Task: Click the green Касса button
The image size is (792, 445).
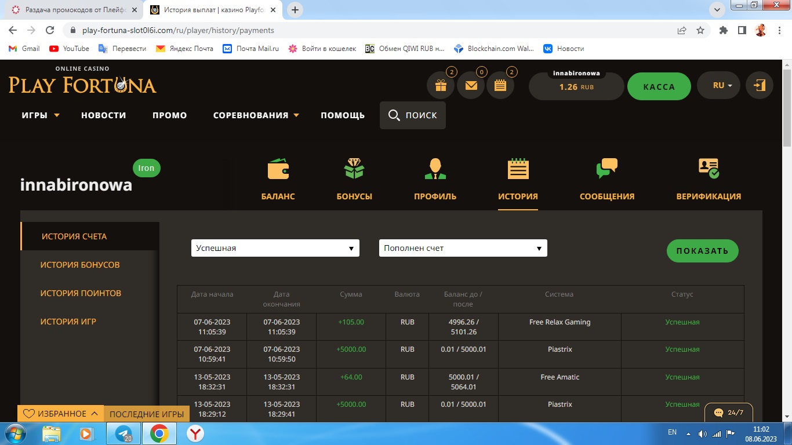Action: 659,86
